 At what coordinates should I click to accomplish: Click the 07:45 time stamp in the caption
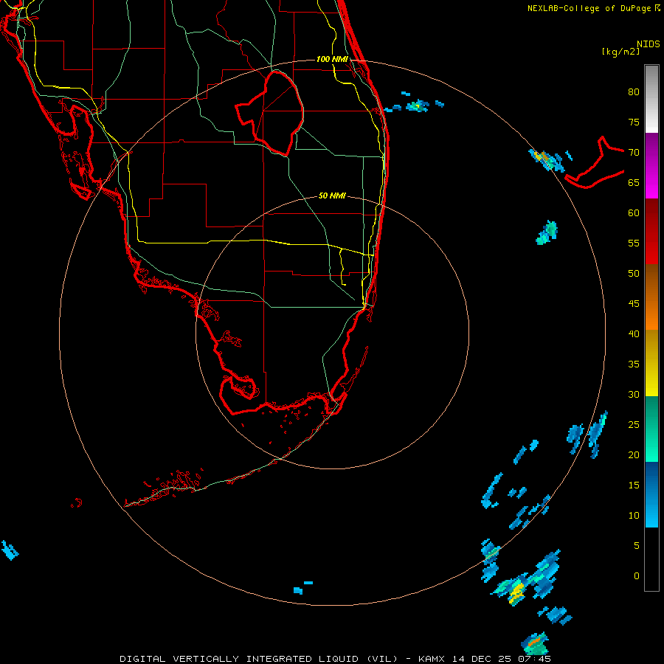(536, 659)
